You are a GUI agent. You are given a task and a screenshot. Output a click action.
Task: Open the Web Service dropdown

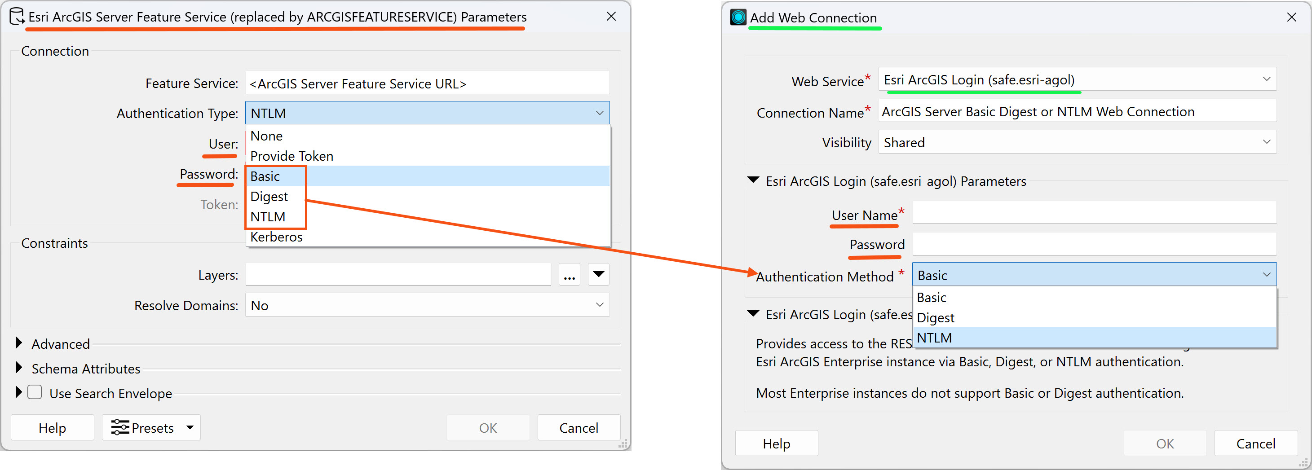(x=1077, y=79)
